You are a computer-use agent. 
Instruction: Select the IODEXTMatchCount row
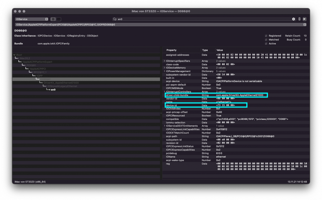coord(236,133)
